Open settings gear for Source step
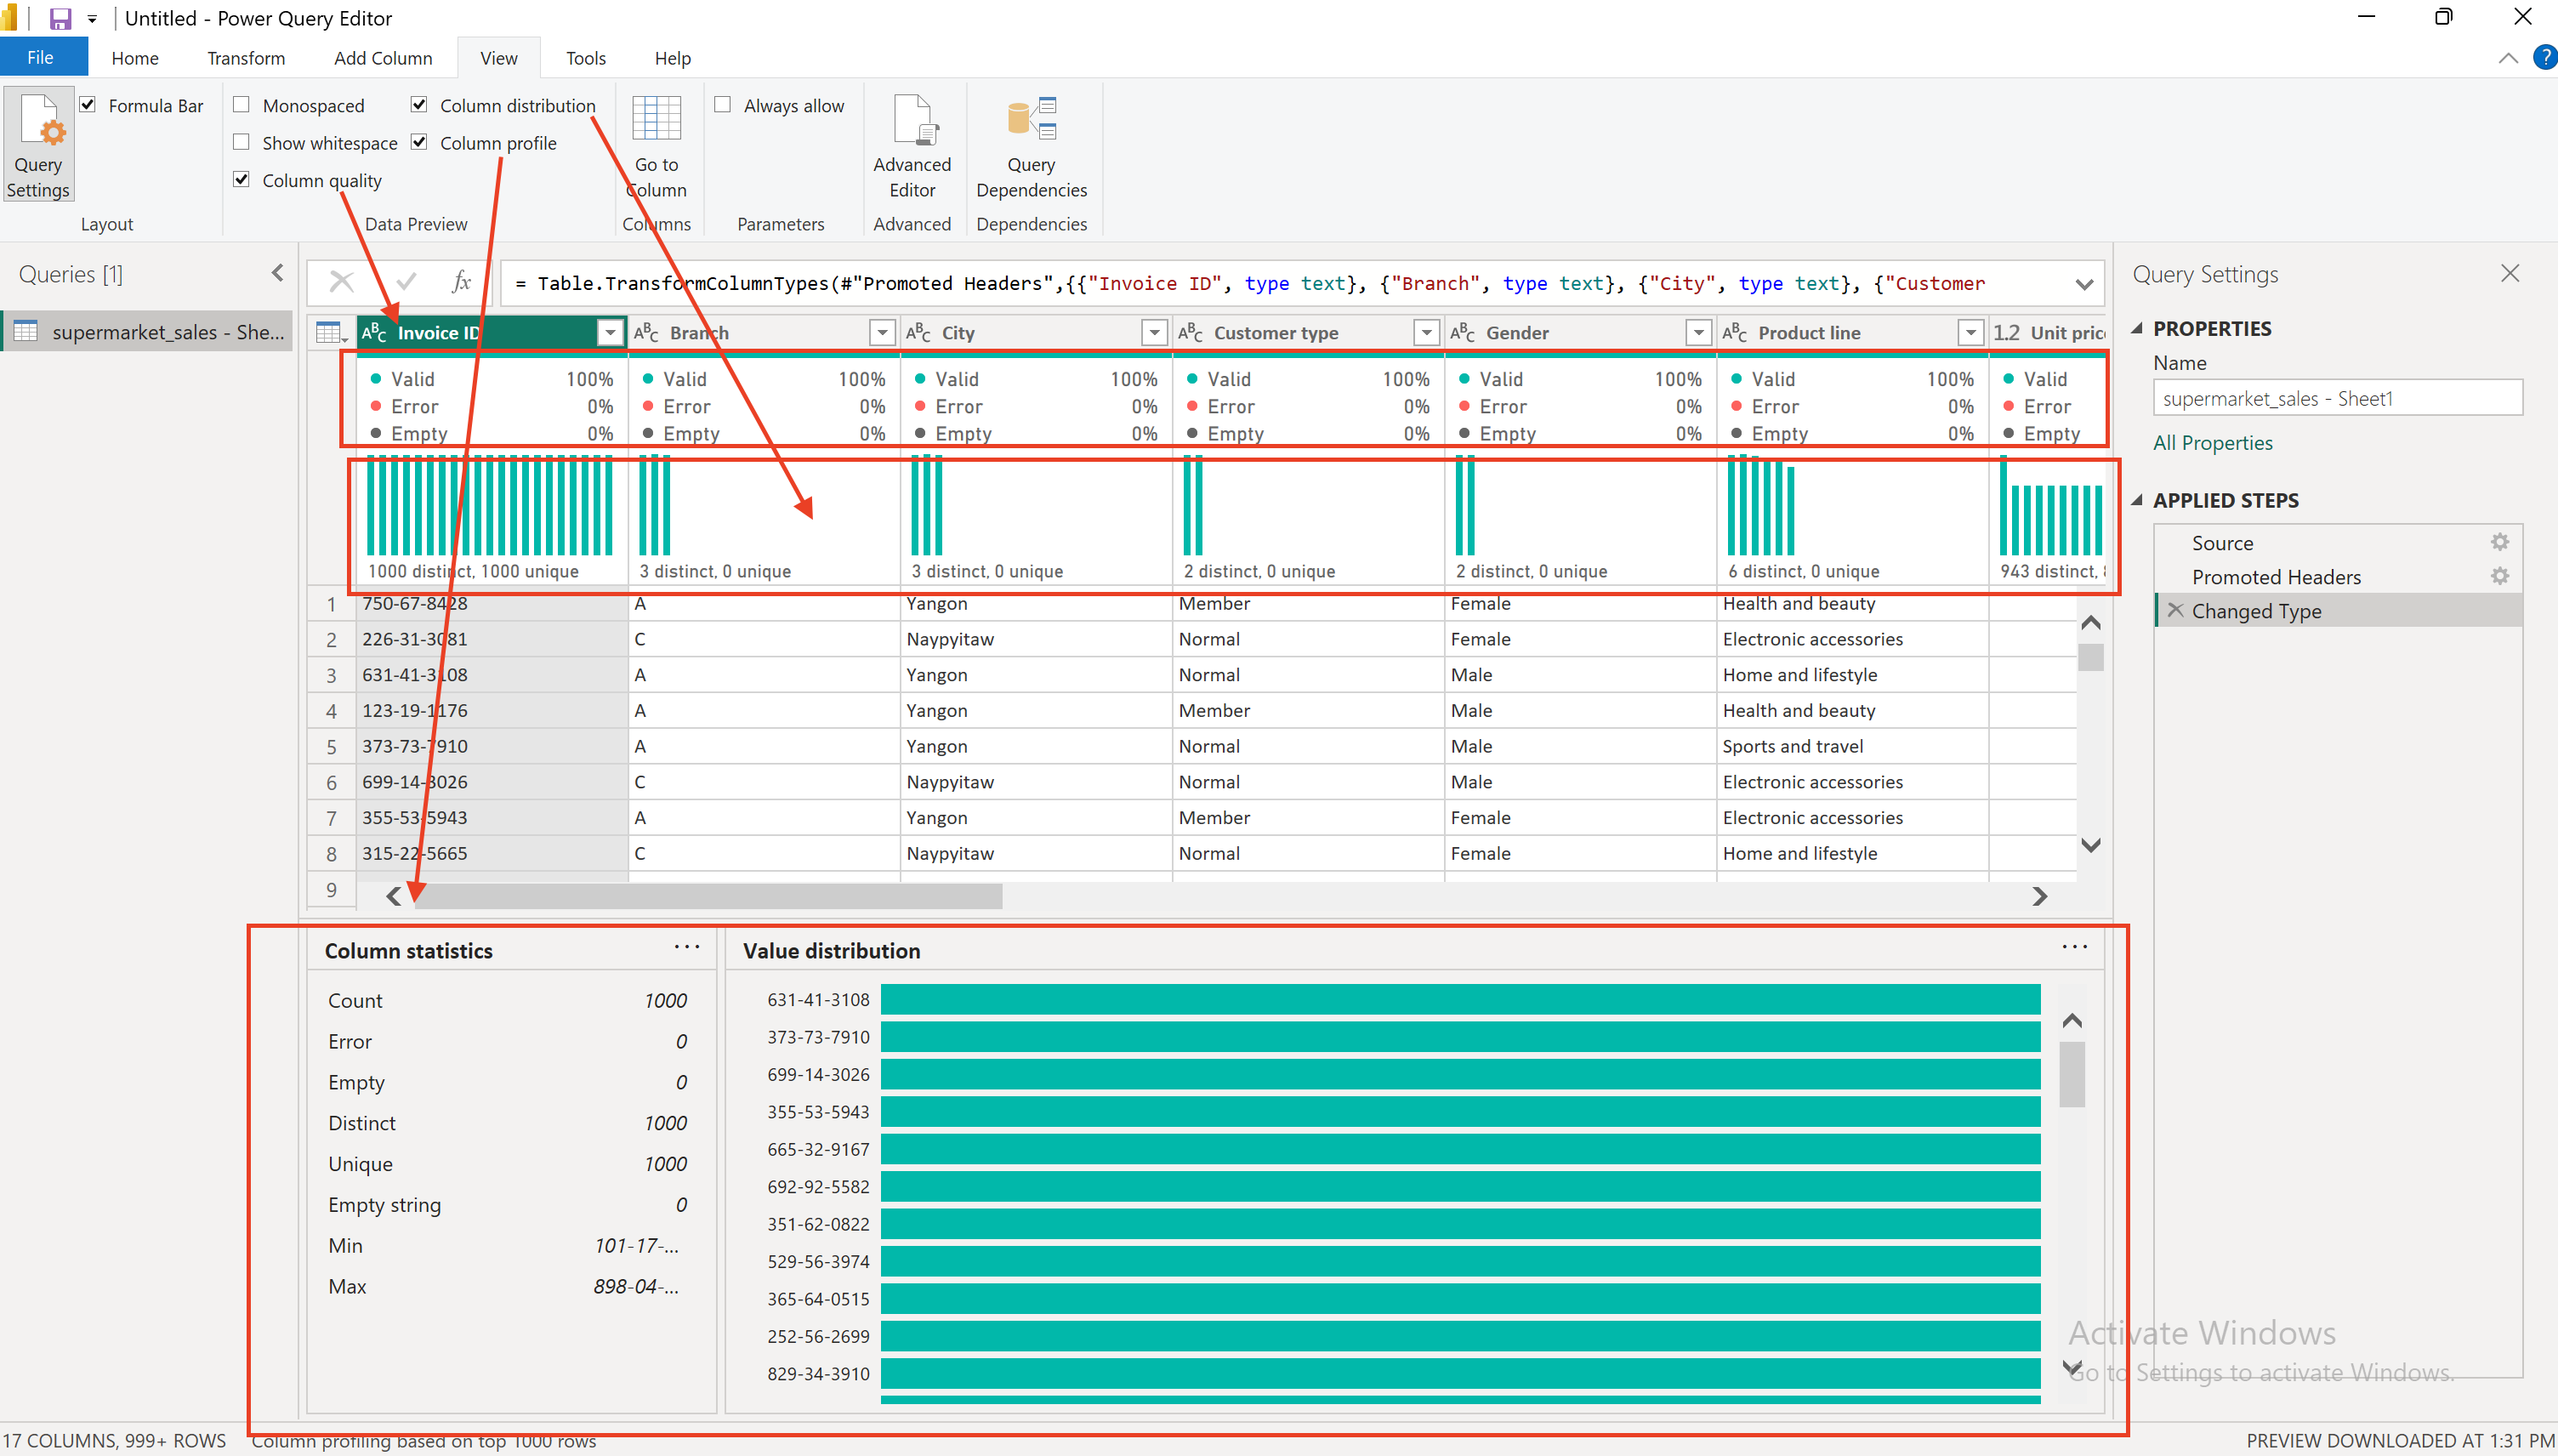The width and height of the screenshot is (2558, 1456). coord(2500,542)
